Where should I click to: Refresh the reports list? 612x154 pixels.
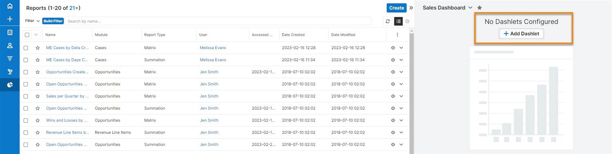pyautogui.click(x=387, y=21)
